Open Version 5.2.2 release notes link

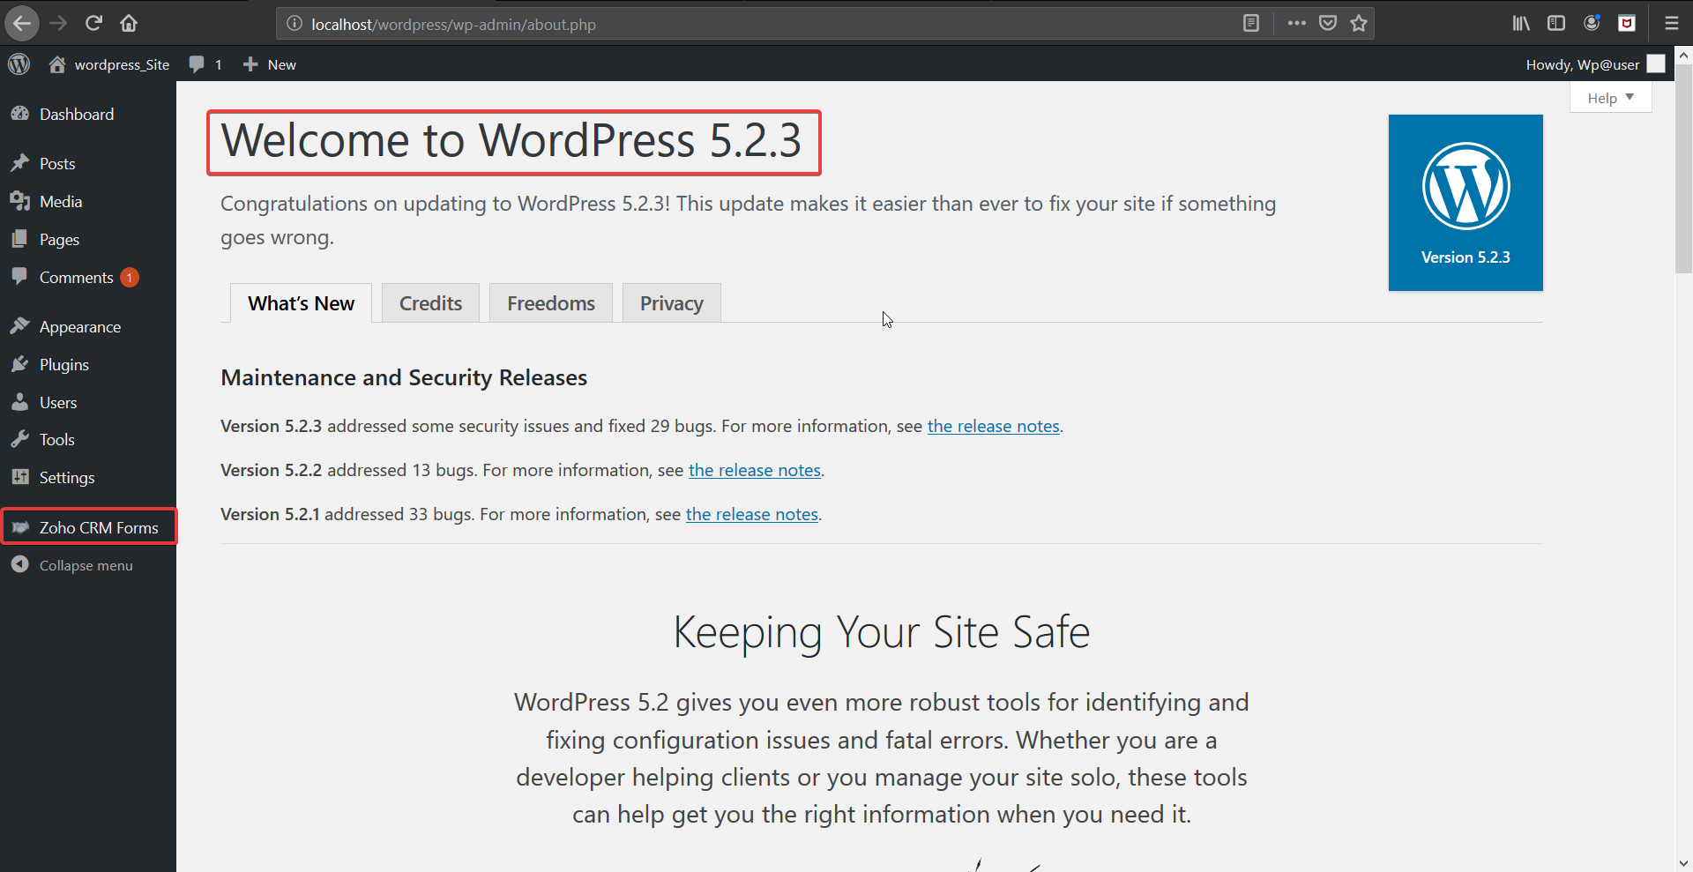coord(755,470)
